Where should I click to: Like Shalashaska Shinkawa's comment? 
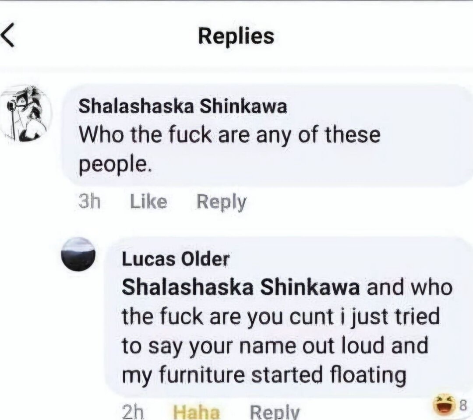(148, 202)
